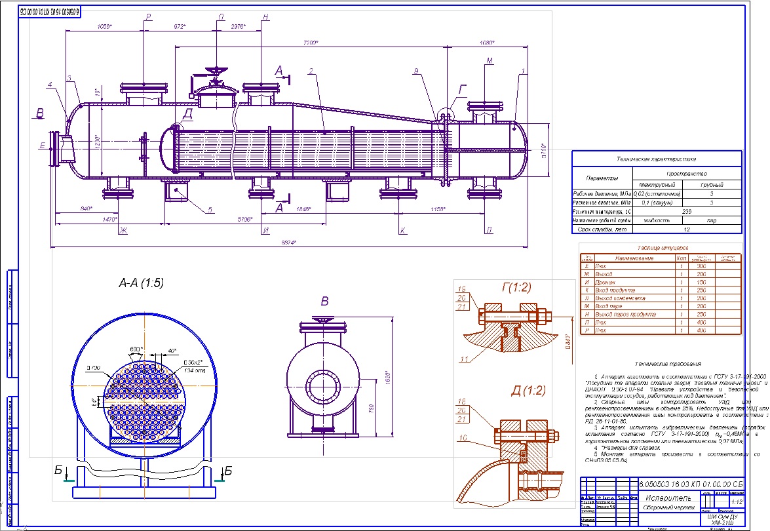Select the "Дренаж" nozzle table entry

pyautogui.click(x=605, y=283)
